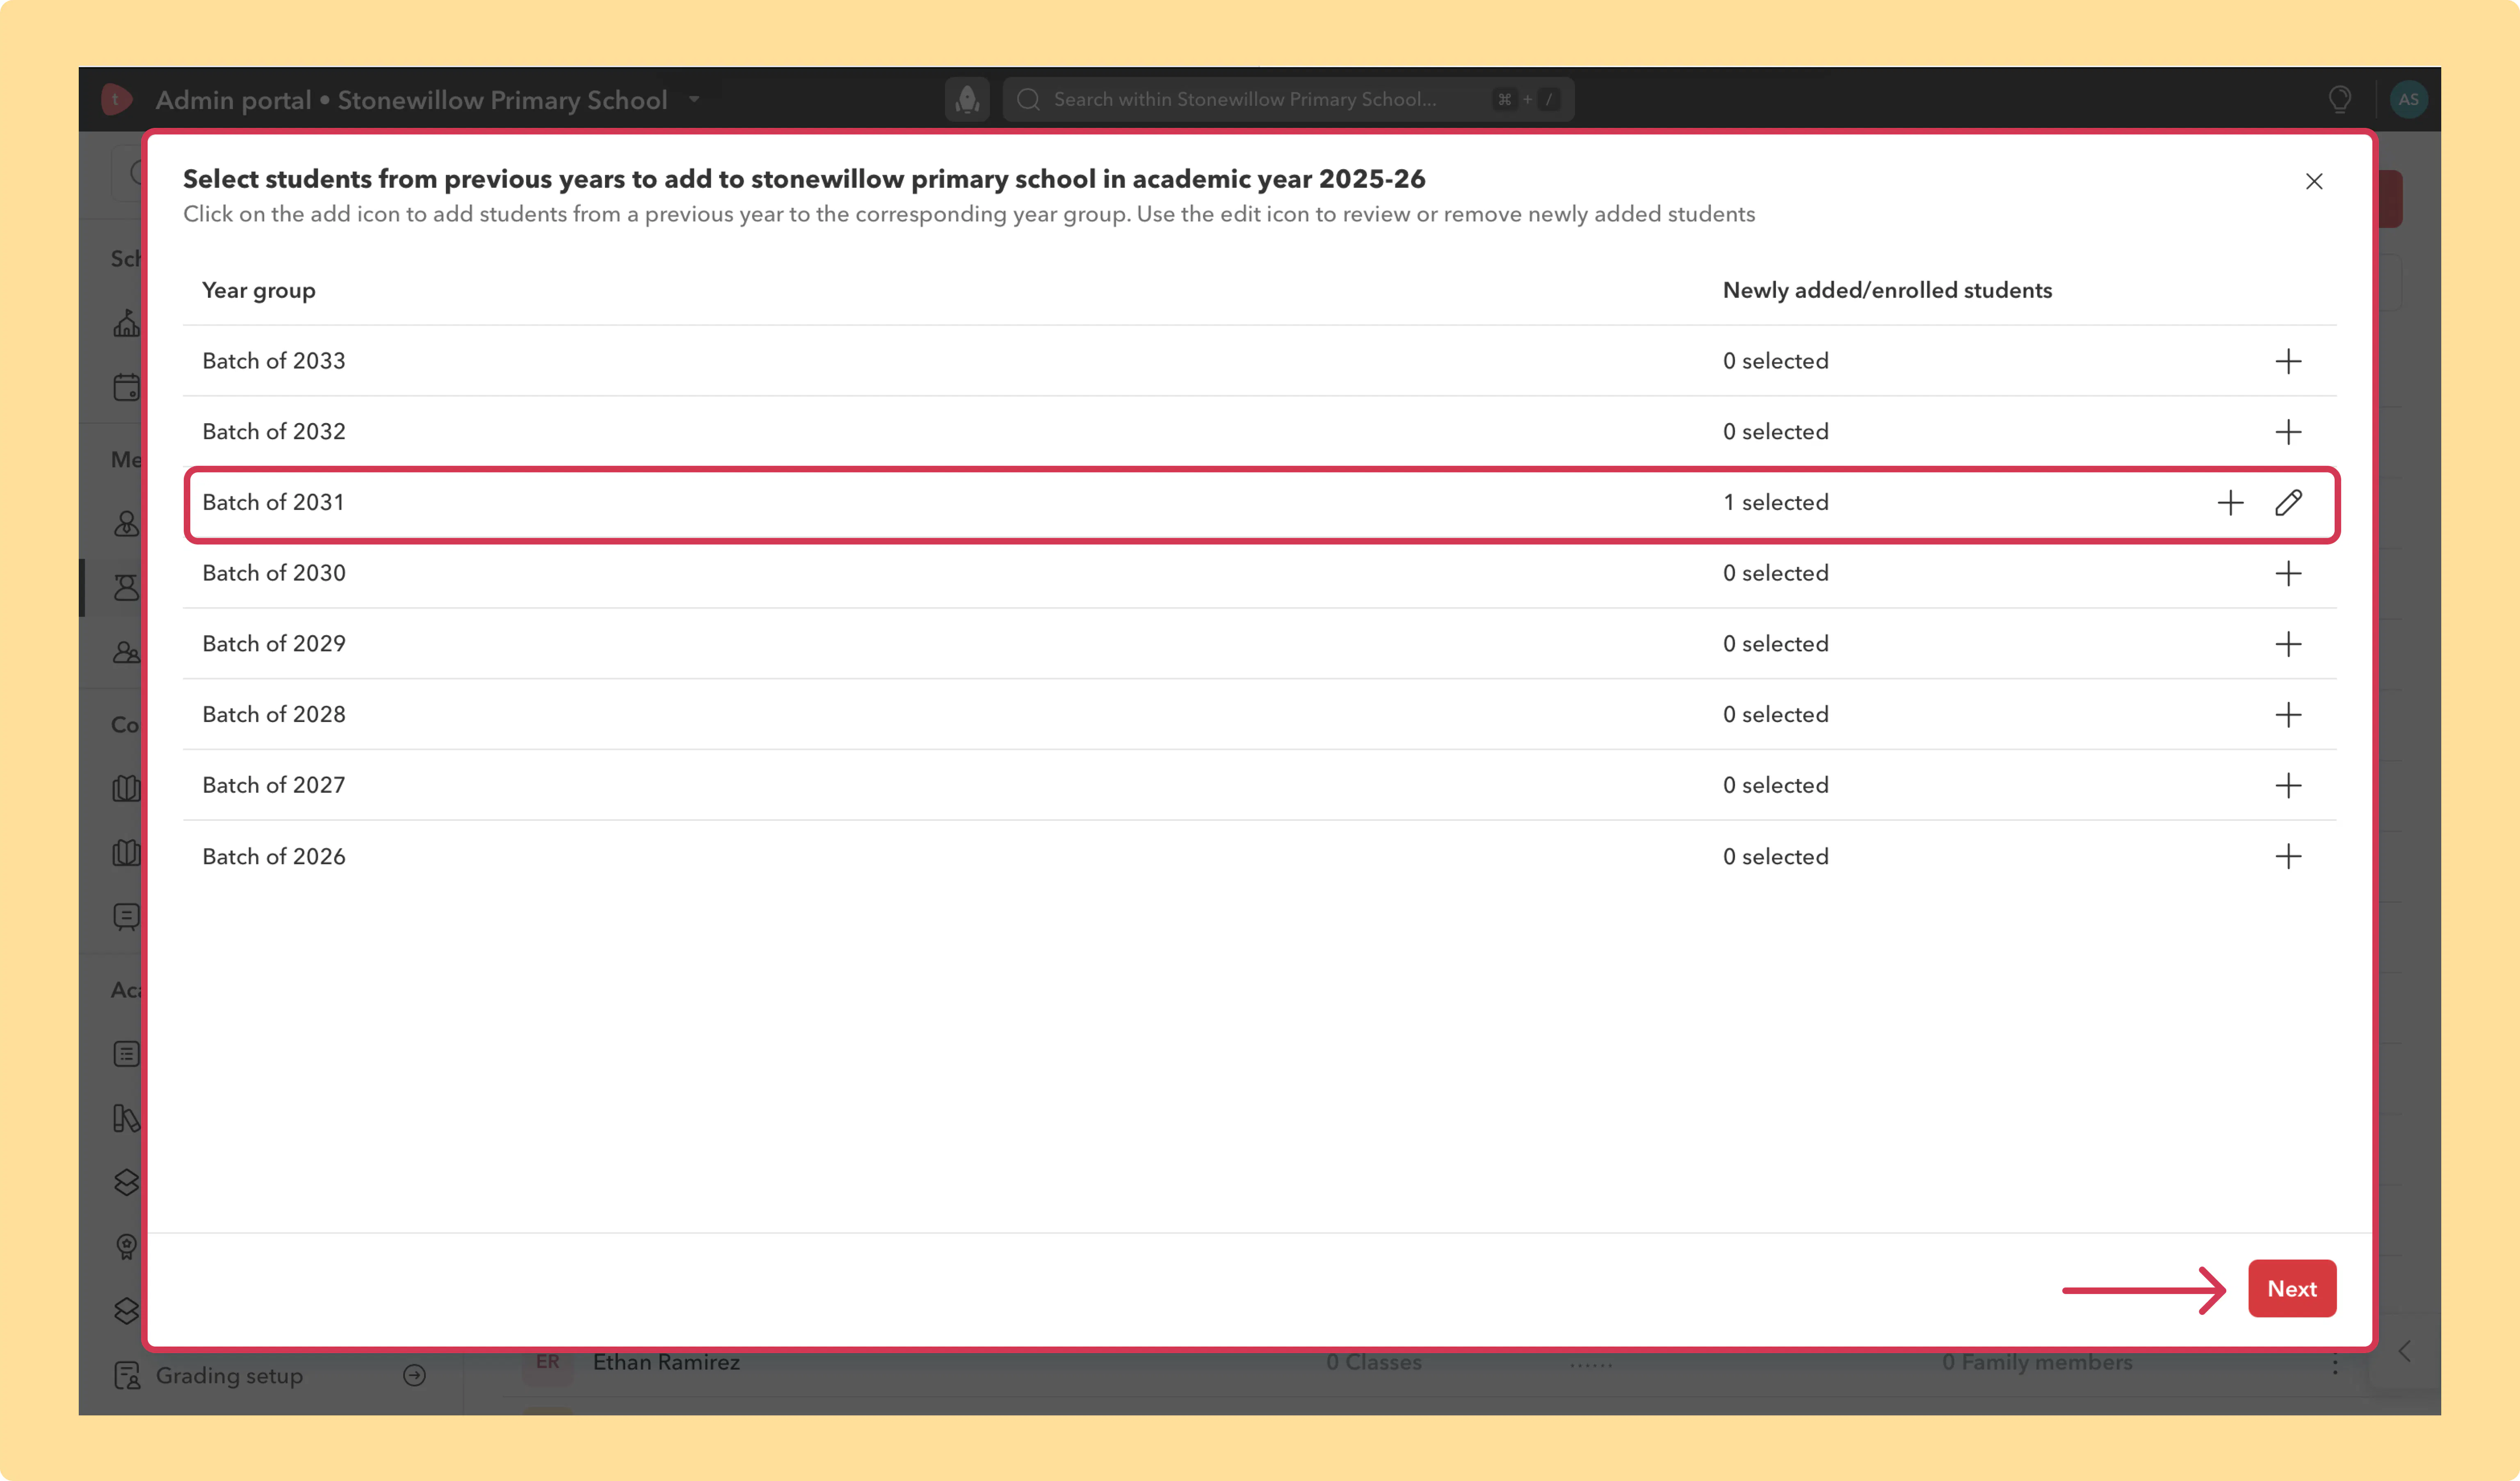Screen dimensions: 2520x1481
Task: Proceed with the Next button
Action: click(2291, 1288)
